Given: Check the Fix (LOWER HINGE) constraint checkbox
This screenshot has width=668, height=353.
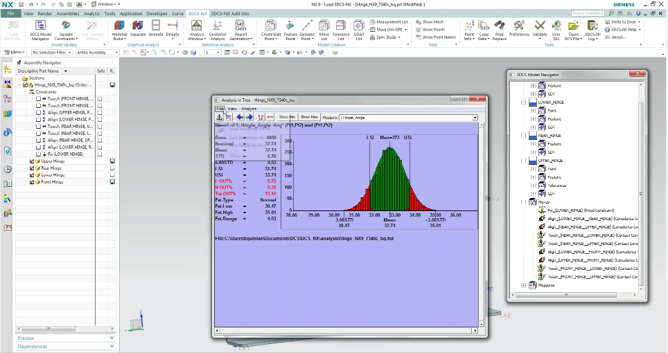Looking at the screenshot, I should click(38, 154).
